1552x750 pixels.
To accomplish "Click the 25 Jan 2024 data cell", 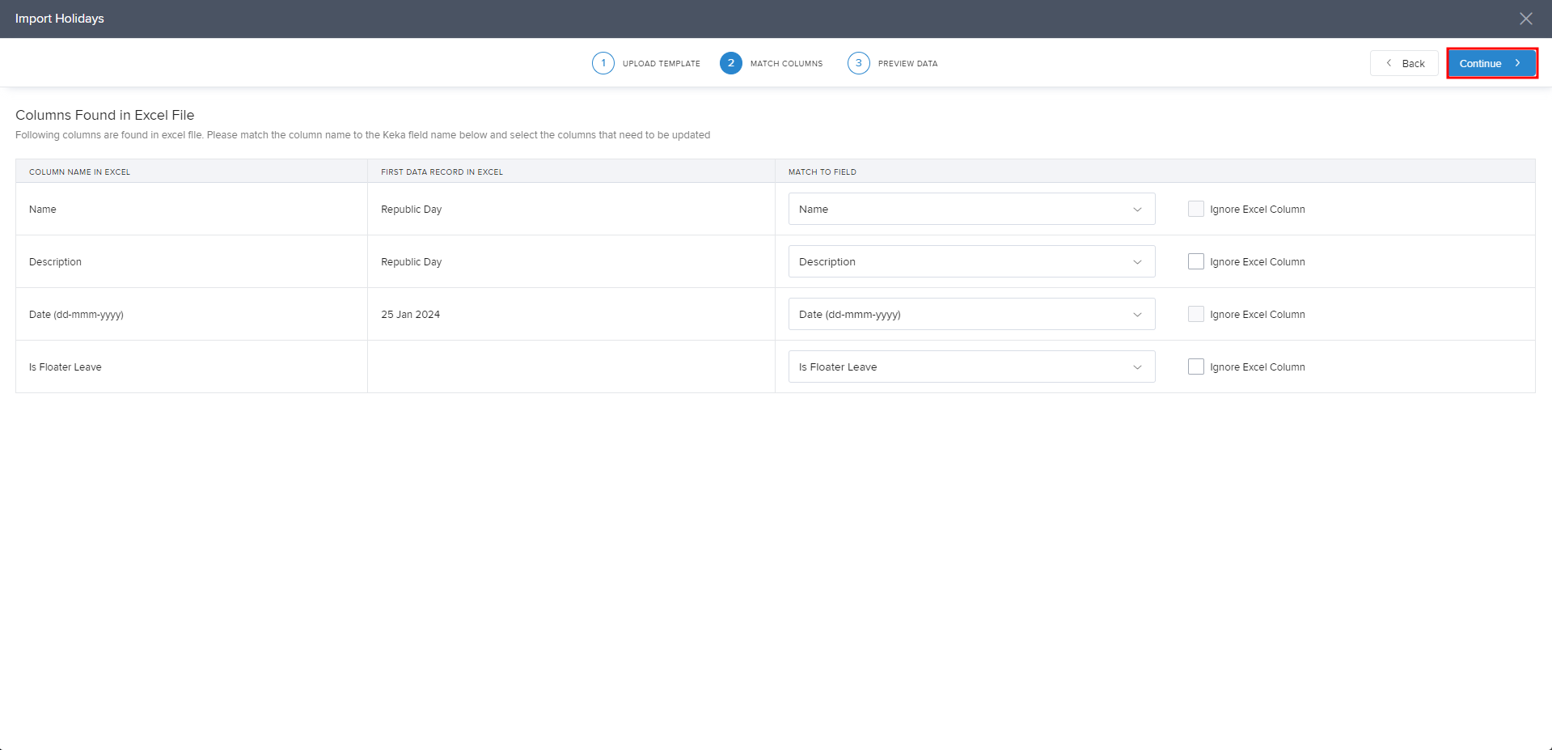I will click(410, 315).
